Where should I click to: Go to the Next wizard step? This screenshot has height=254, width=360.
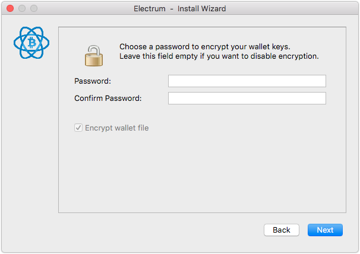[x=325, y=230]
